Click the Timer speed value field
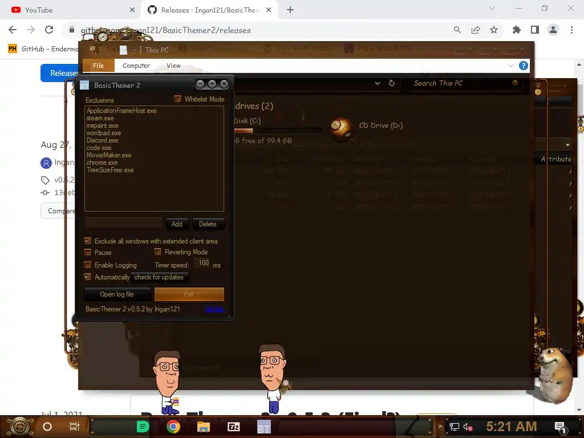The image size is (584, 438). (202, 263)
